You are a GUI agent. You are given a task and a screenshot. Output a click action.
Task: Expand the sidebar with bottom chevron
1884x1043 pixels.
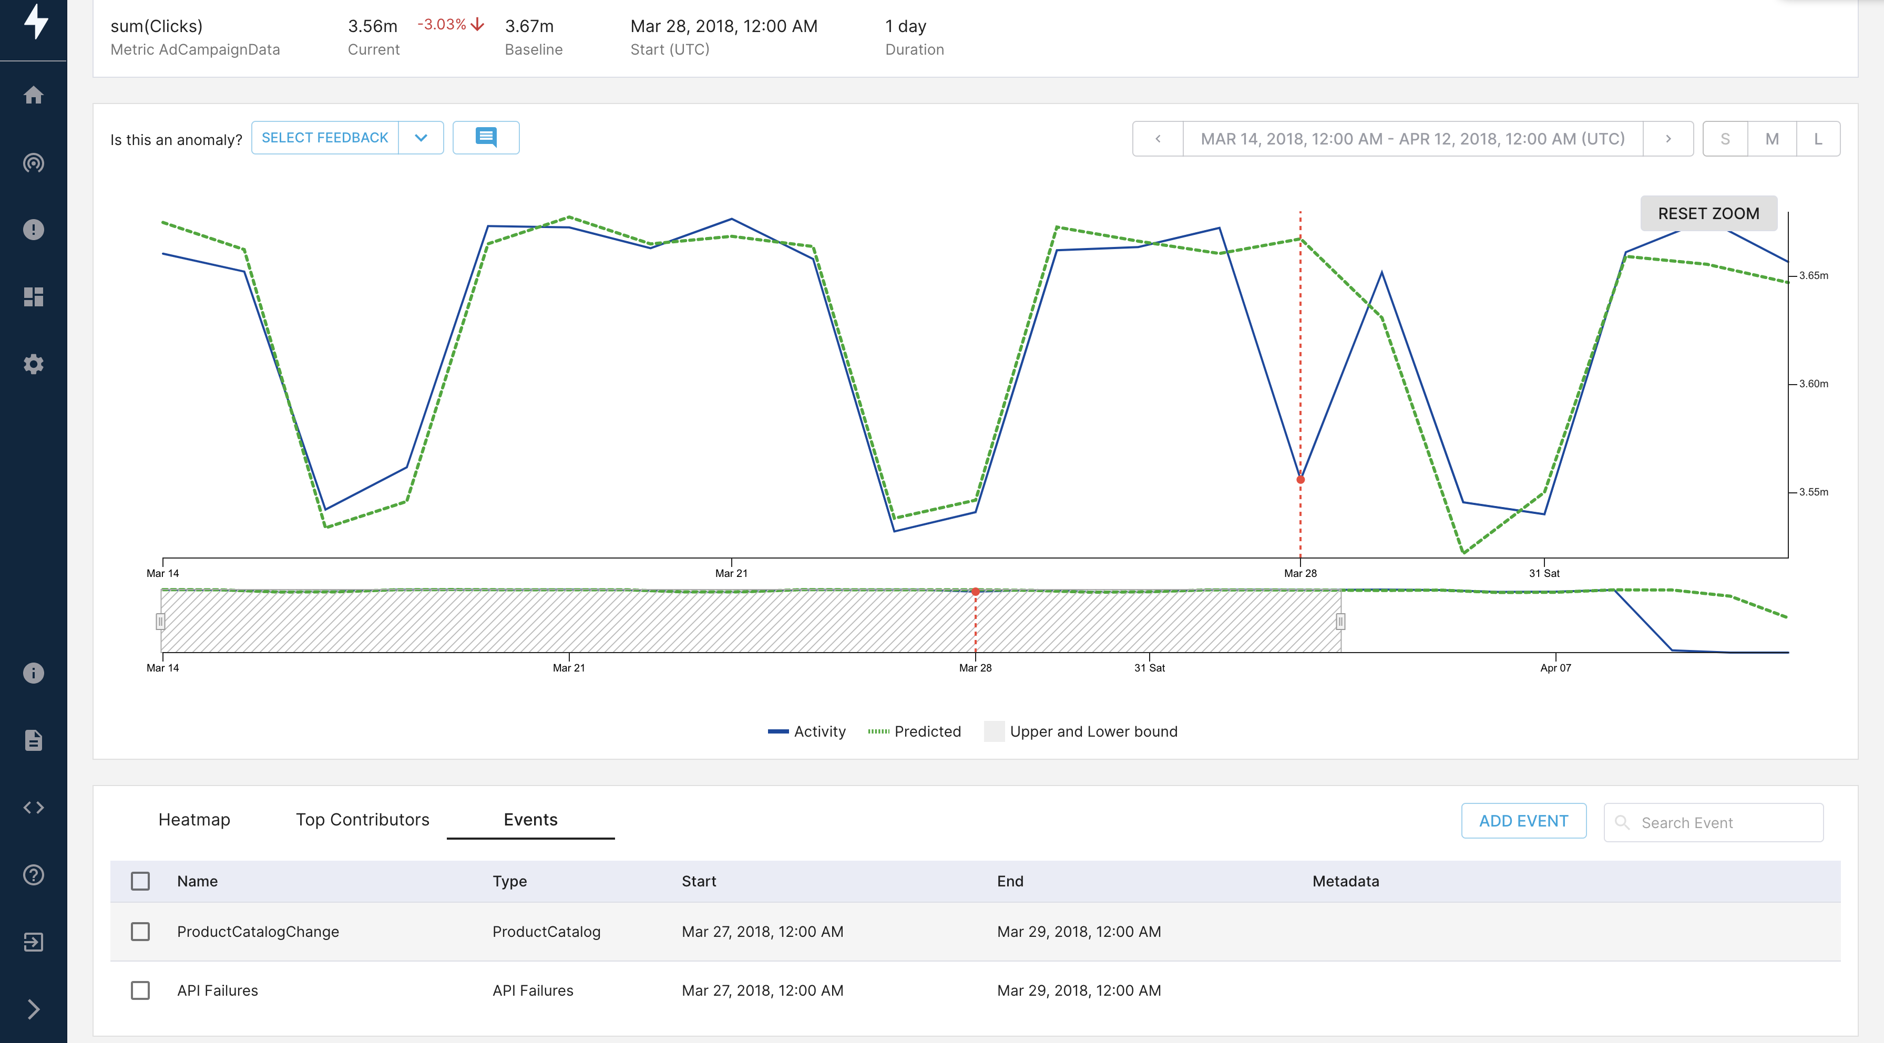[34, 1009]
